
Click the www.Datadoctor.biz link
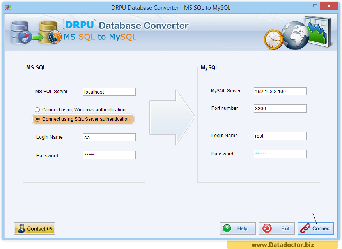click(x=282, y=245)
